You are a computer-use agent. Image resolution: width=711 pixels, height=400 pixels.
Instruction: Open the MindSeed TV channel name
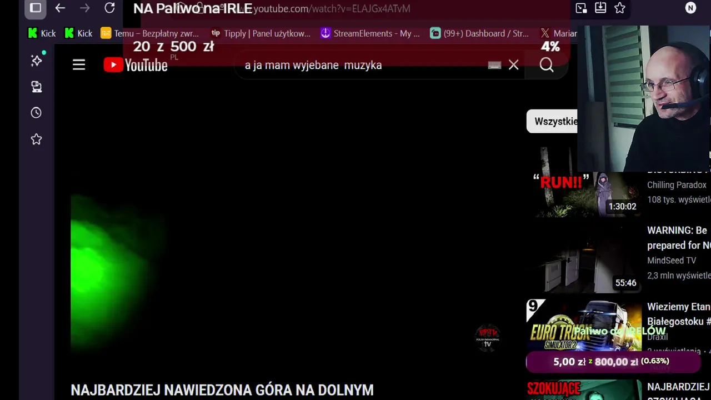coord(672,261)
